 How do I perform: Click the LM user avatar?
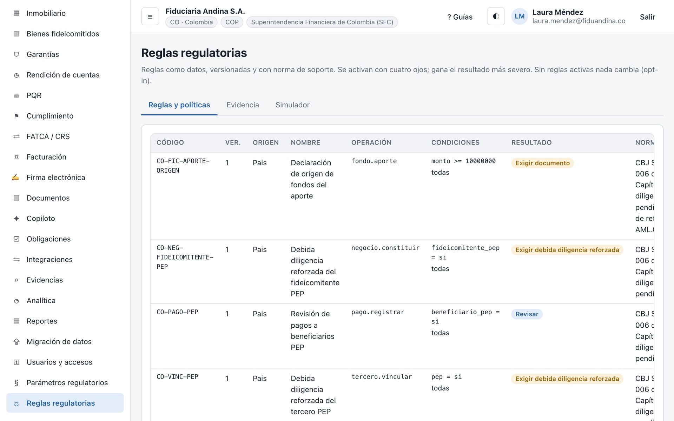click(520, 16)
